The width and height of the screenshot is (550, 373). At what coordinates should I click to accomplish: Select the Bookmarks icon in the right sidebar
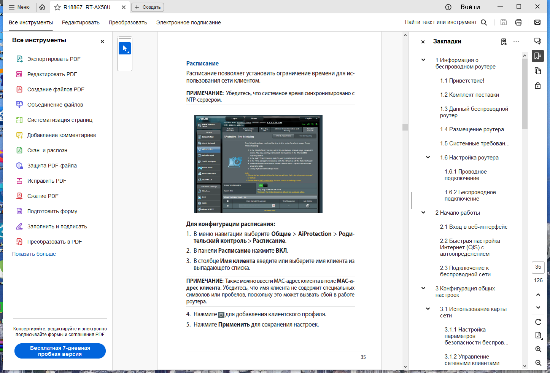tap(537, 56)
